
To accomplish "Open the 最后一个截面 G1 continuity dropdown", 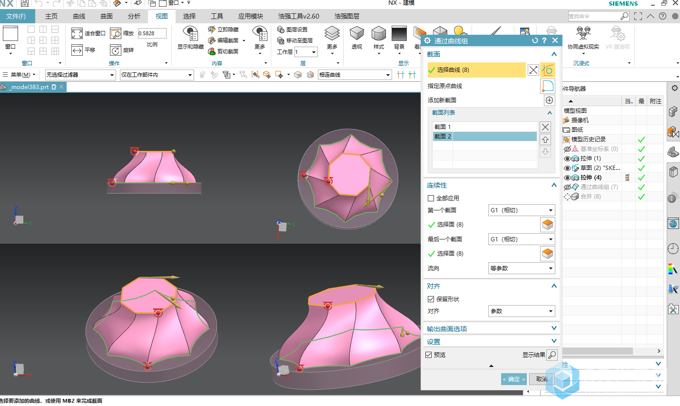I will pyautogui.click(x=522, y=239).
